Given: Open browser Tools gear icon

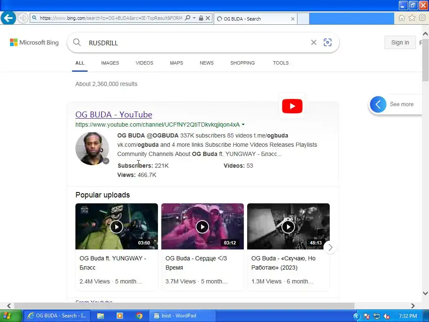Looking at the screenshot, I should coord(422,18).
